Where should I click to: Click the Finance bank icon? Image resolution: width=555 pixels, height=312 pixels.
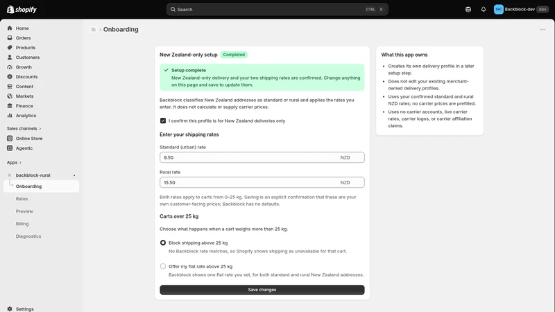point(10,106)
